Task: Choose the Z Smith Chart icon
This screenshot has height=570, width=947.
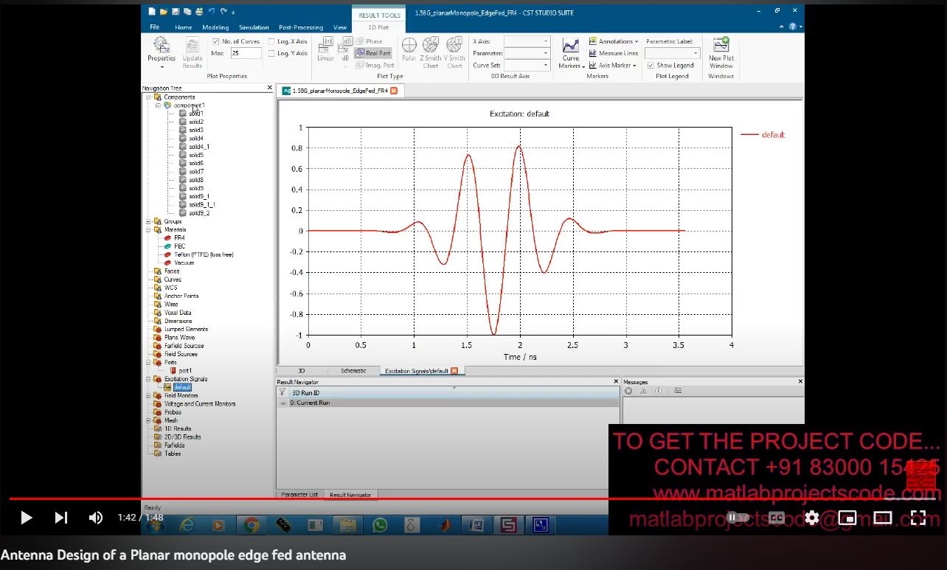Action: click(x=431, y=52)
